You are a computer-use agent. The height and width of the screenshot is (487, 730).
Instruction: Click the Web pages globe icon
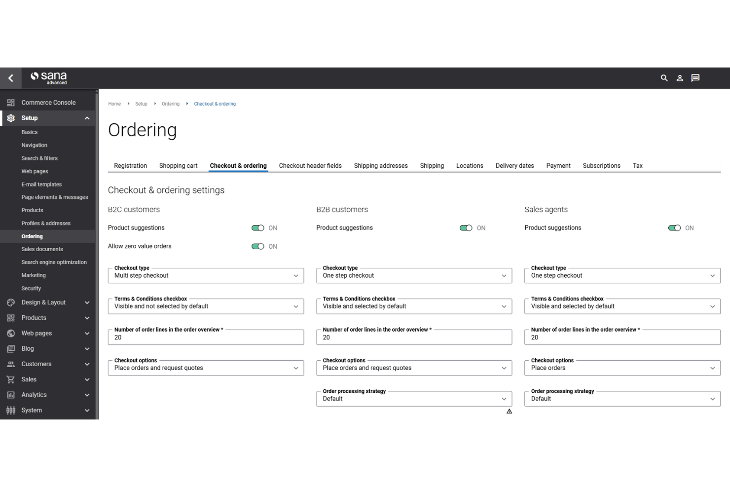(x=11, y=333)
